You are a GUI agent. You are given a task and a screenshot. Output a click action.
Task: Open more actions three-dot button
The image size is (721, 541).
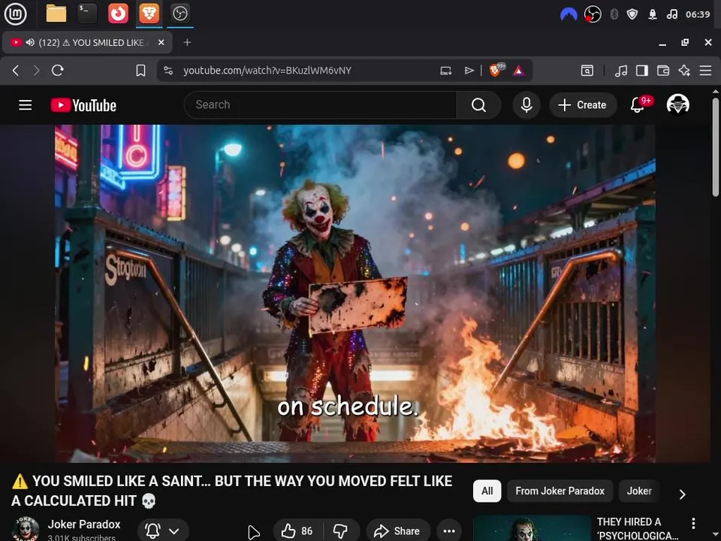[449, 531]
